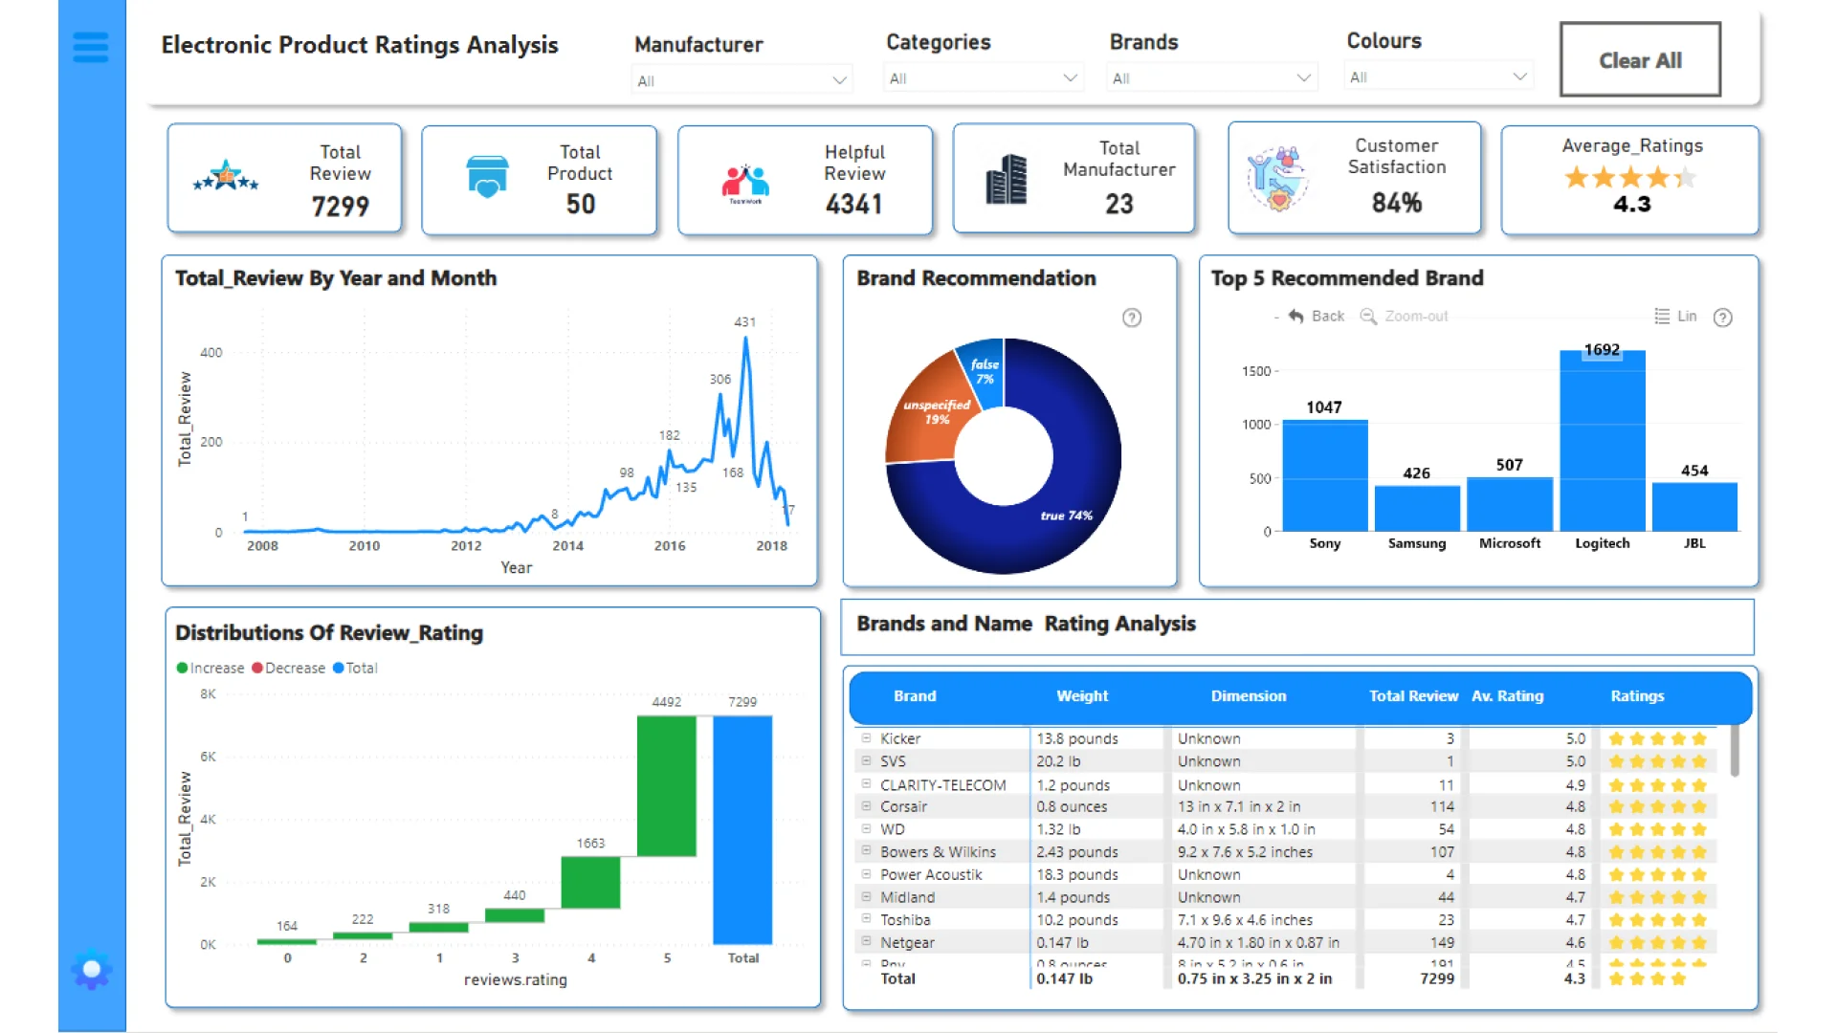The width and height of the screenshot is (1837, 1033).
Task: Click the Back arrow in brand chart
Action: click(x=1316, y=317)
